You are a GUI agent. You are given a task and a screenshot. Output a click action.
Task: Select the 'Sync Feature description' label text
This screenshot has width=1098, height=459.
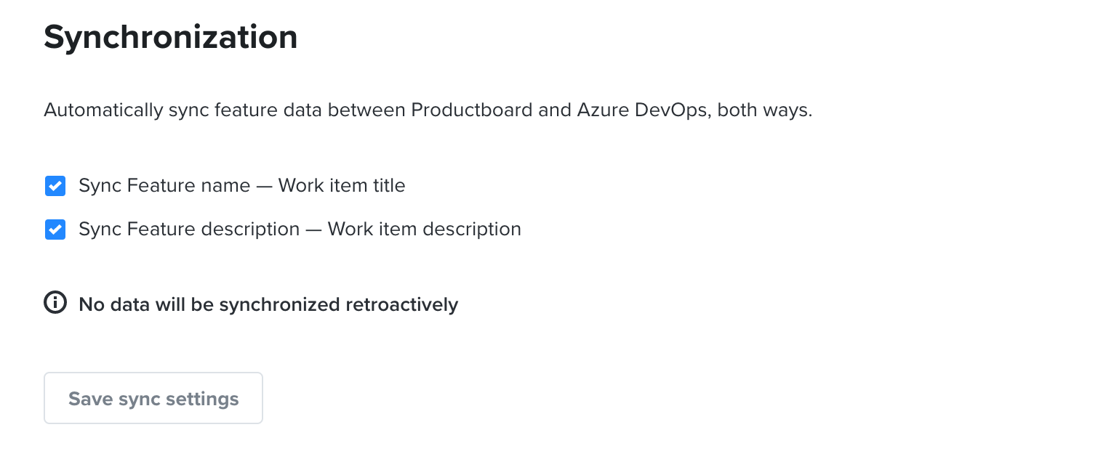pos(189,229)
